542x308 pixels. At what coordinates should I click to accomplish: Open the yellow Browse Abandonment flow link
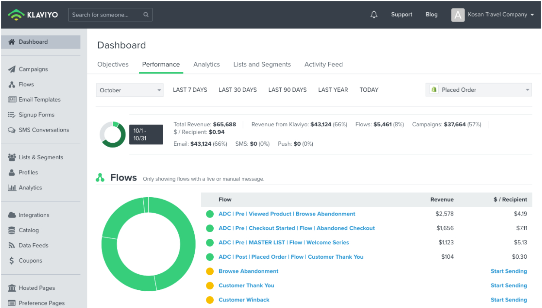tap(248, 271)
